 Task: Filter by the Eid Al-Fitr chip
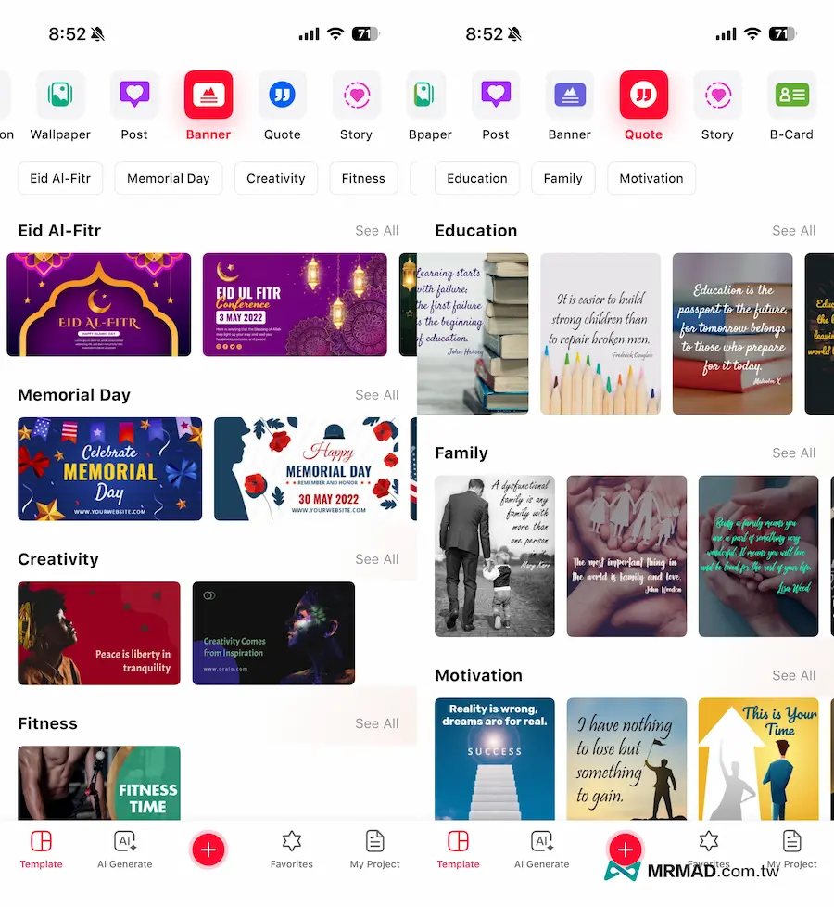tap(60, 178)
